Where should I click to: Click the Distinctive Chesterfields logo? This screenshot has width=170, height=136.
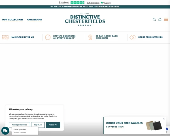pyautogui.click(x=85, y=19)
